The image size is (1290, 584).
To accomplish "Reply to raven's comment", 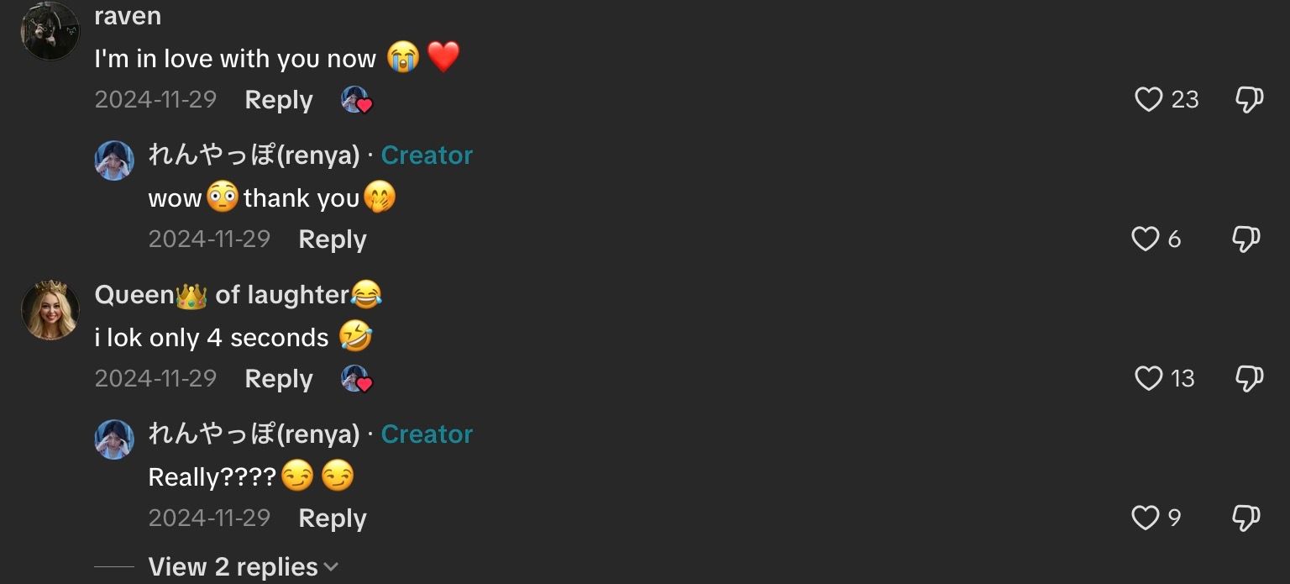I will [x=279, y=100].
